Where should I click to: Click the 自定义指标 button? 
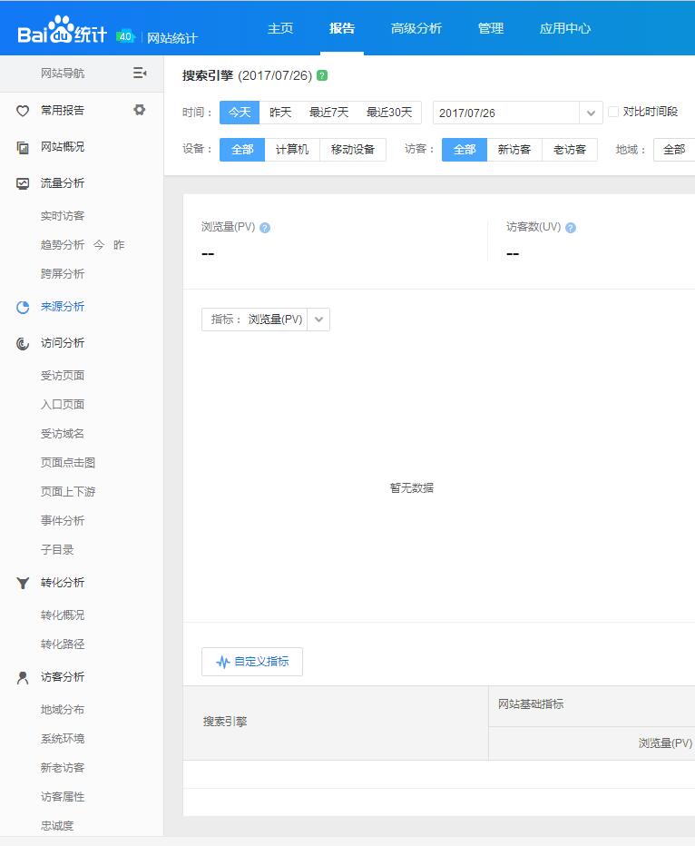click(252, 662)
